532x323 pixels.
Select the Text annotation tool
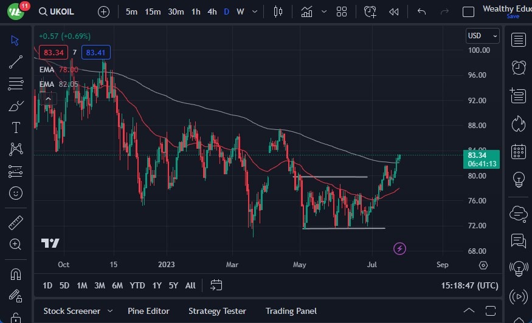16,127
